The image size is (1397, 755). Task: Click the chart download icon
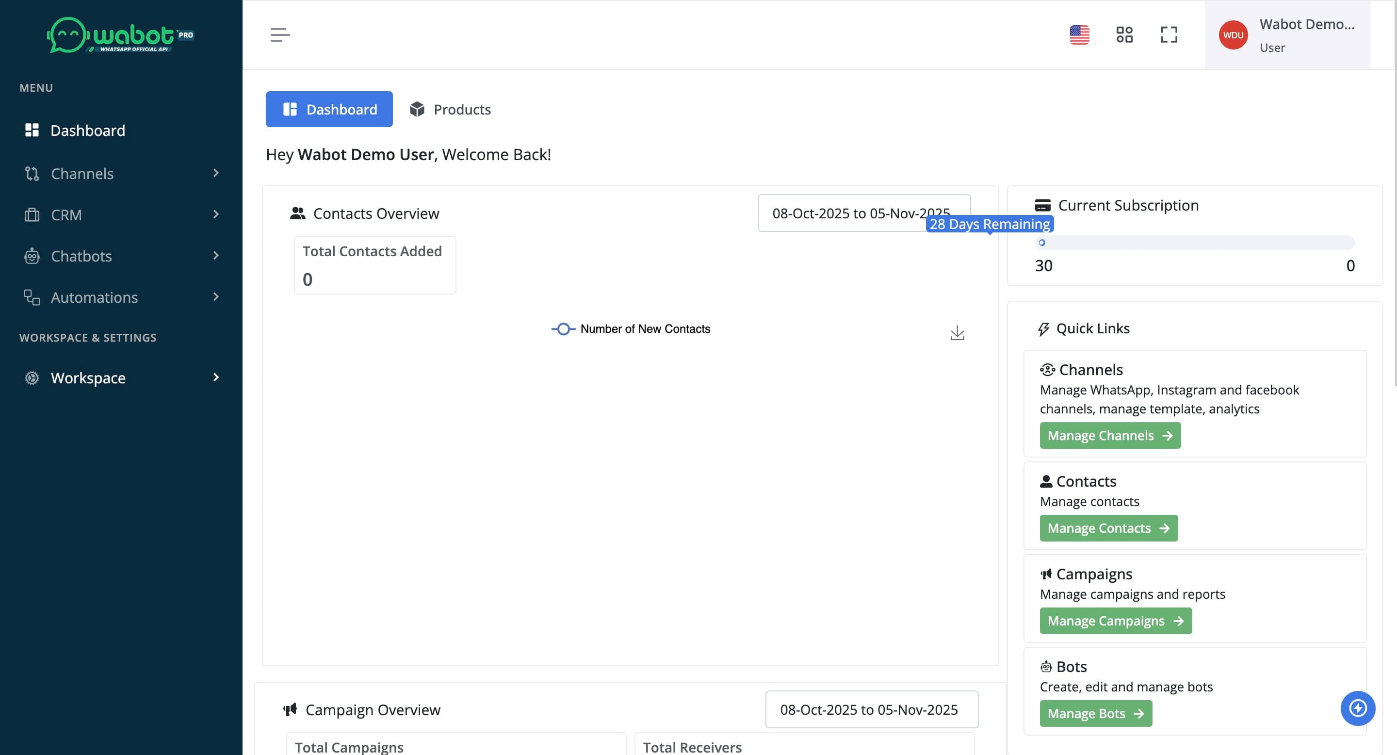click(x=957, y=332)
